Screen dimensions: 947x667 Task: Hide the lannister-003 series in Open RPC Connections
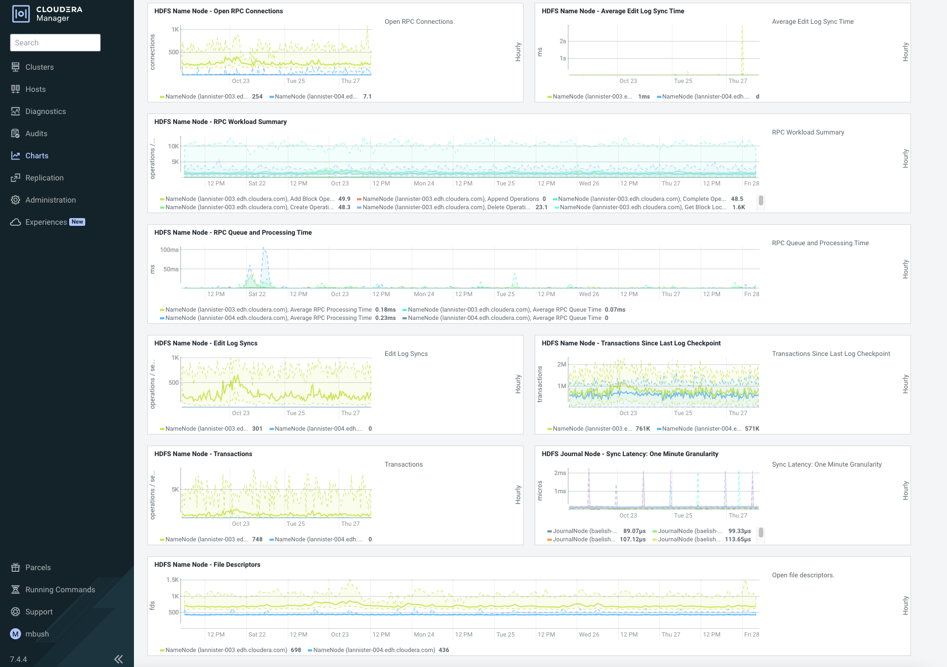click(205, 96)
